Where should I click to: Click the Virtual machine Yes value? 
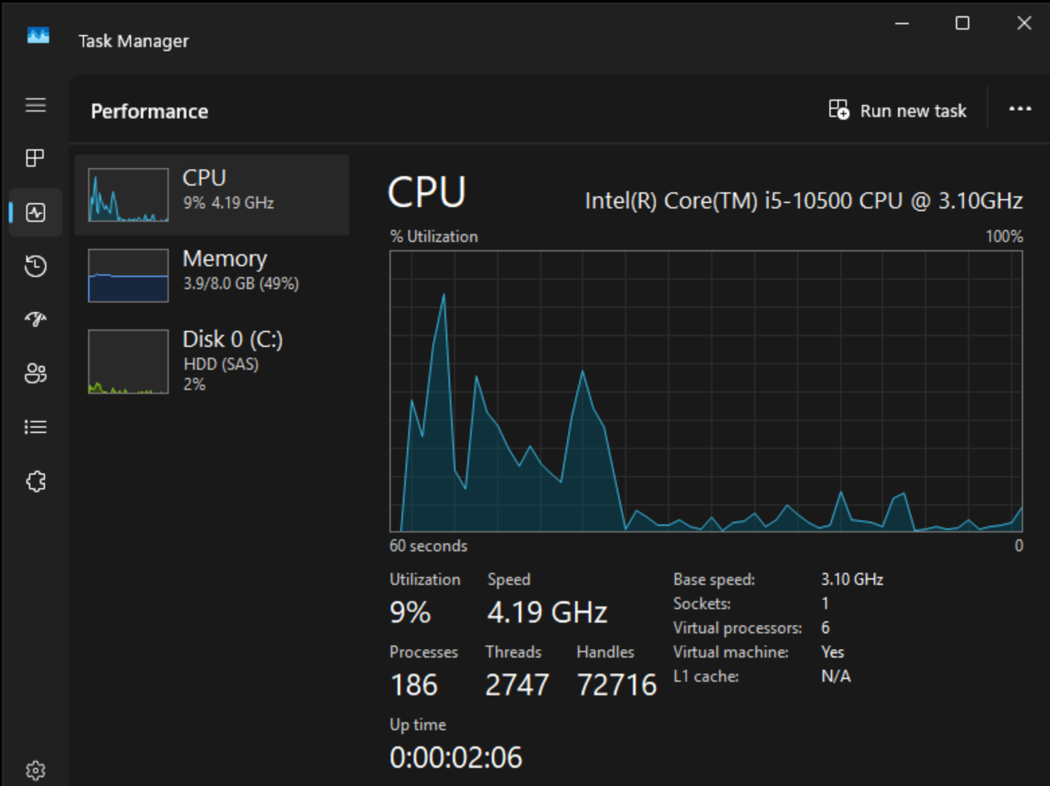click(x=833, y=652)
